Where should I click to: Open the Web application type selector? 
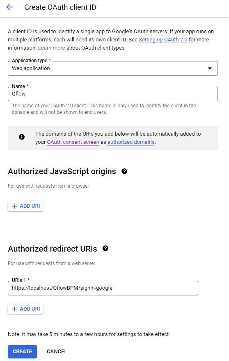coord(113,68)
